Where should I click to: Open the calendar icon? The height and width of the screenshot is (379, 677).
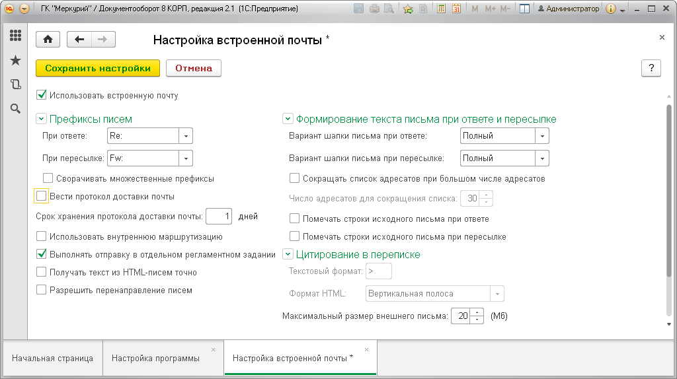456,9
